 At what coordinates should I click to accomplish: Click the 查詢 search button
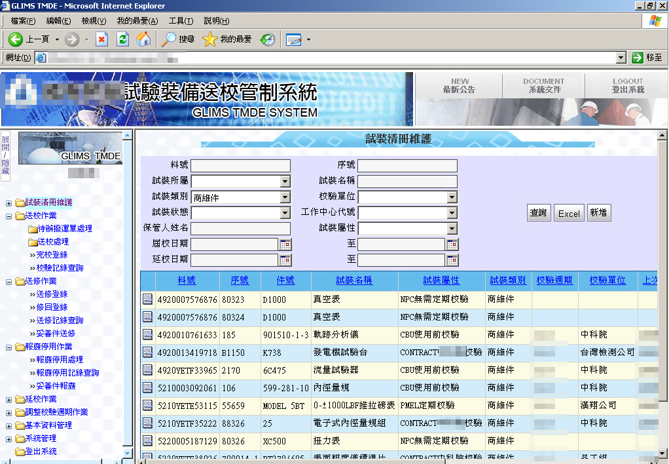(x=538, y=213)
